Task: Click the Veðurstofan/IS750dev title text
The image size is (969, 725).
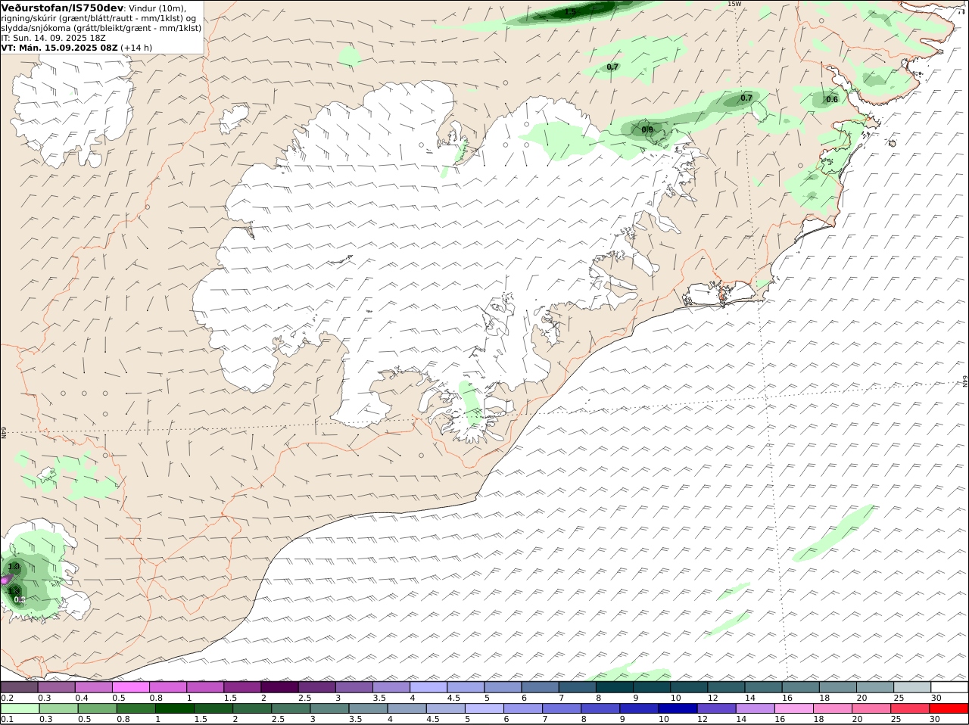Action: (x=62, y=8)
